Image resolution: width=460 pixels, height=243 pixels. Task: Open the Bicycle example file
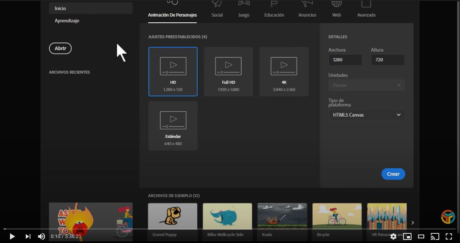pos(337,222)
